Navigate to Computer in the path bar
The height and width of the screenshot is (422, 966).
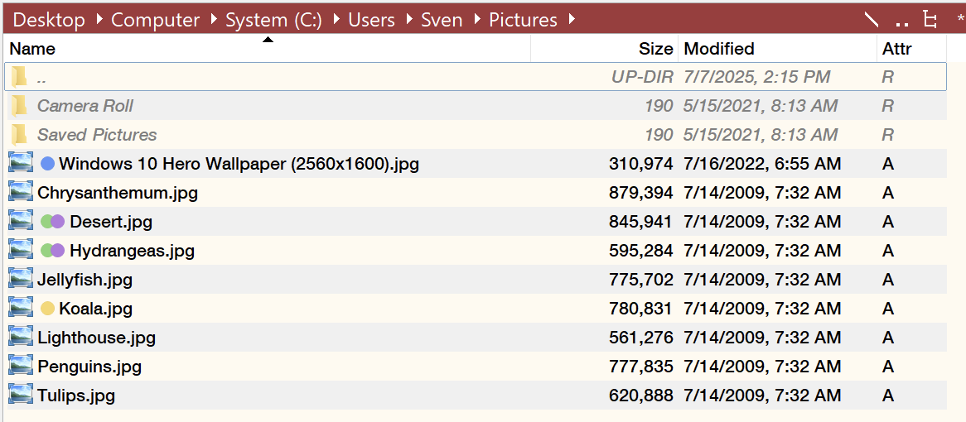coord(155,20)
